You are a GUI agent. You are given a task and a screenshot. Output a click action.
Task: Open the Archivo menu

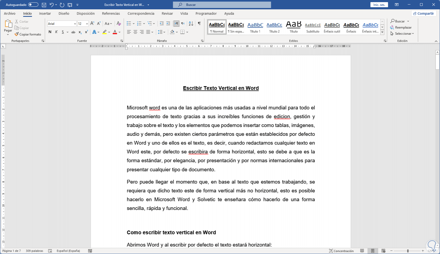coord(10,13)
